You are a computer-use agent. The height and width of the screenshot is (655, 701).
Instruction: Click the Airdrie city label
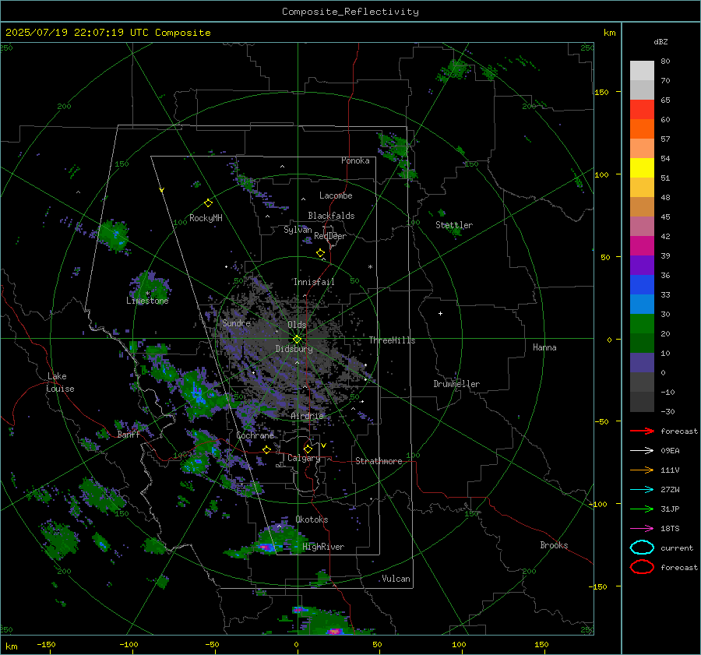tap(307, 416)
